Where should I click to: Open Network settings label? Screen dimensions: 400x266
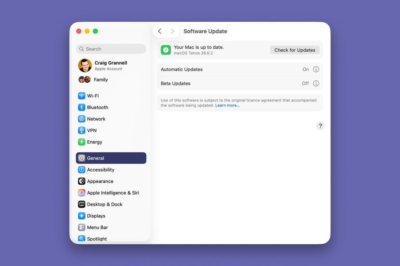point(96,119)
